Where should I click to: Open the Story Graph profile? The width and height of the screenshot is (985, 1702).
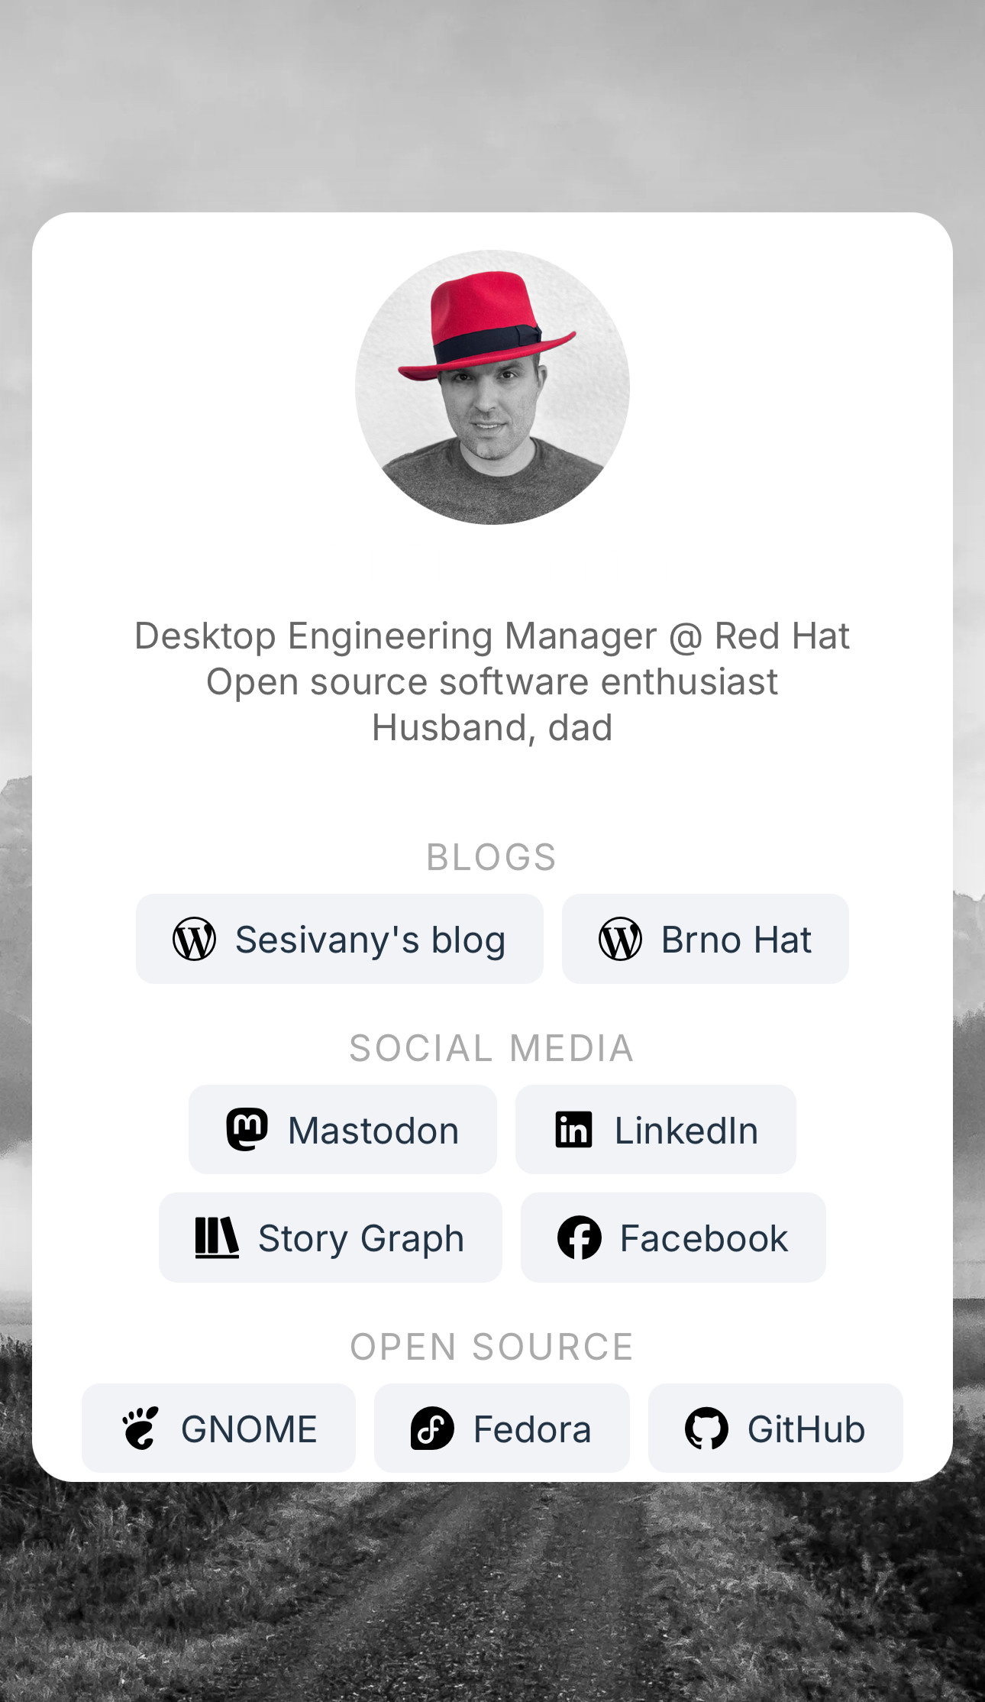point(331,1238)
